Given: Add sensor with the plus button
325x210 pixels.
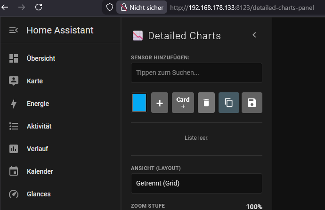Looking at the screenshot, I should pos(160,103).
